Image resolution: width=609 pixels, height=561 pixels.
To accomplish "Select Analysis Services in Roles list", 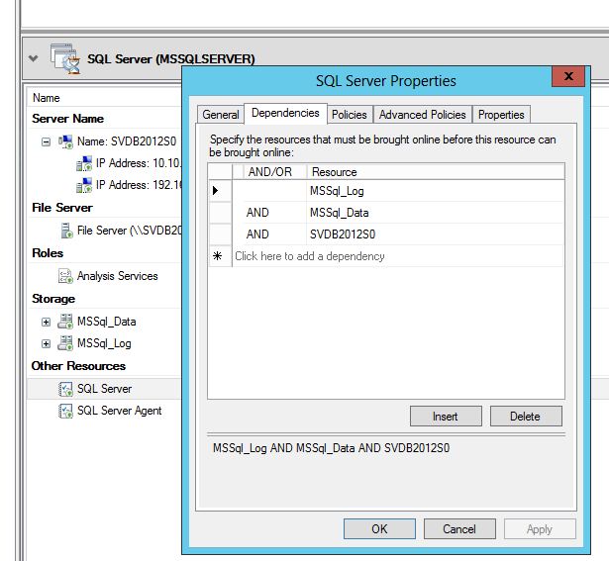I will click(x=117, y=276).
